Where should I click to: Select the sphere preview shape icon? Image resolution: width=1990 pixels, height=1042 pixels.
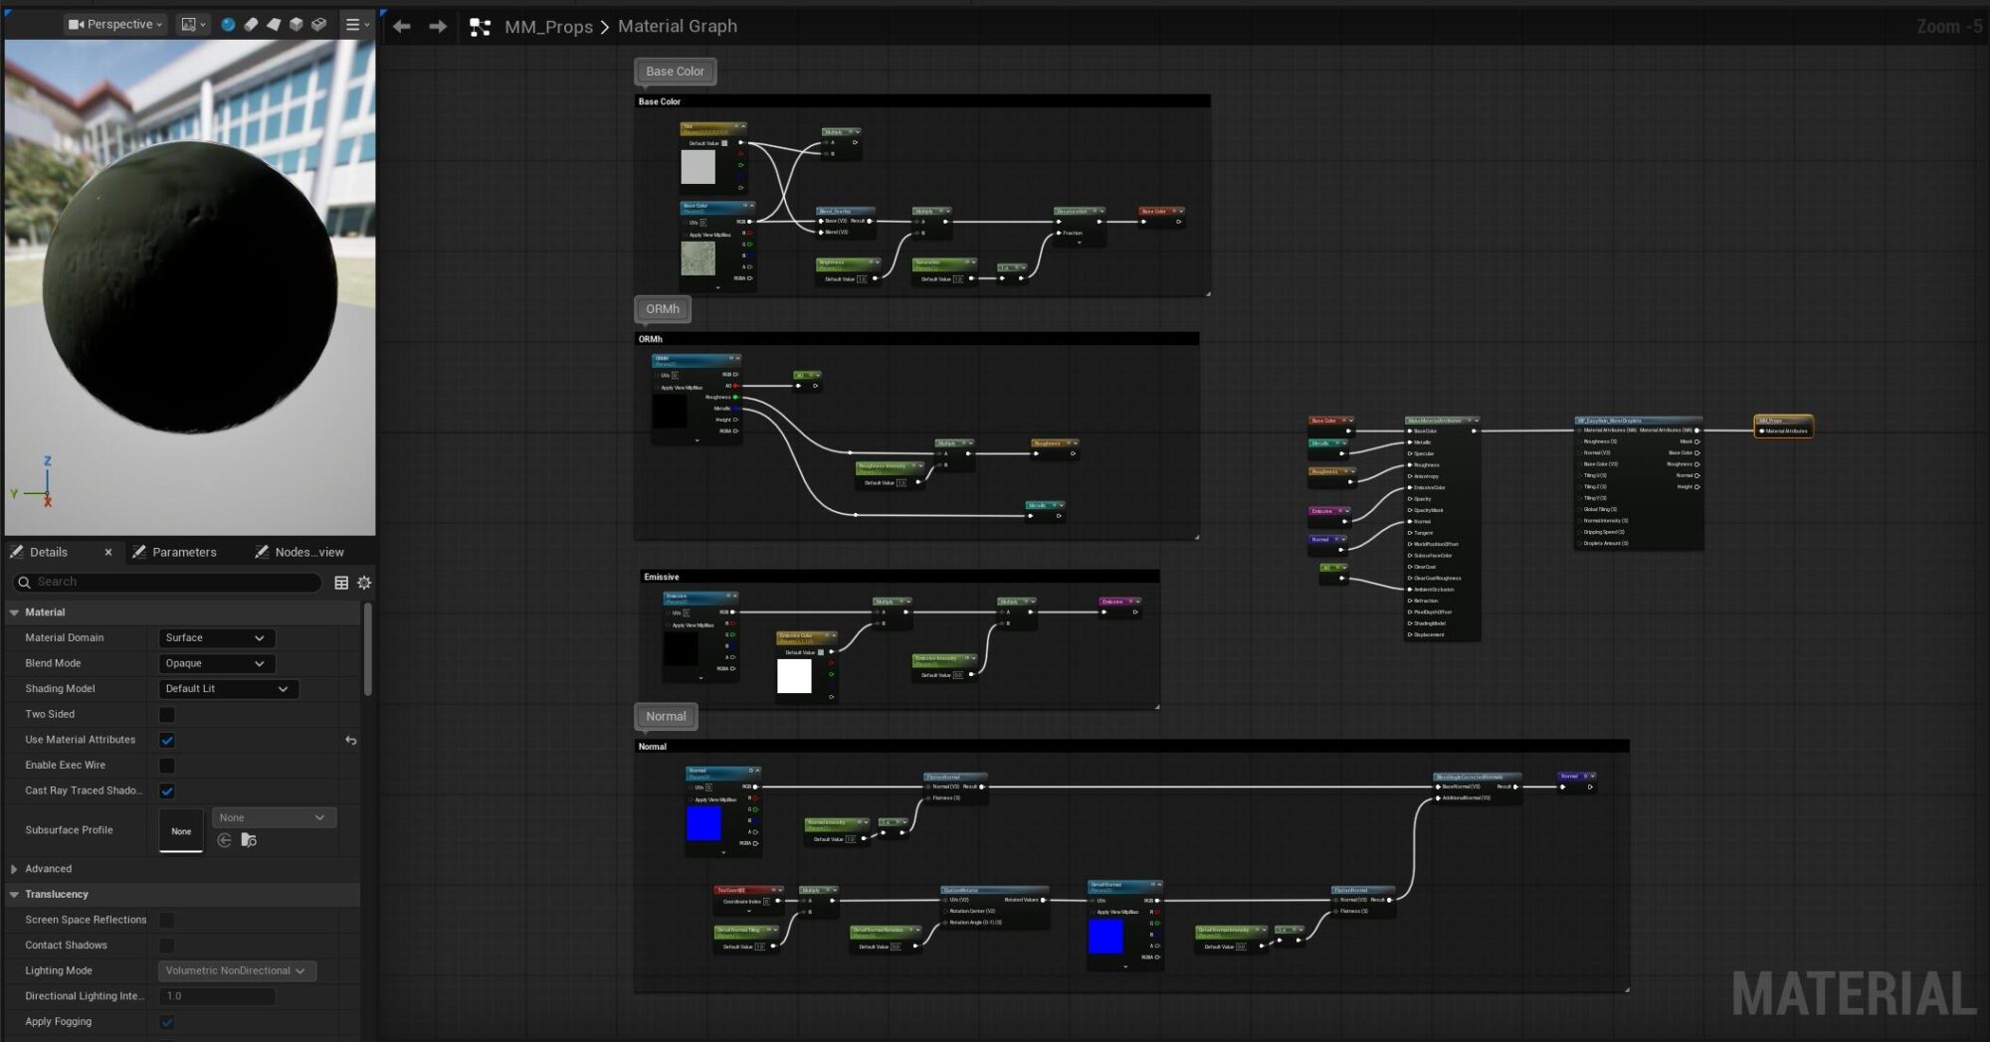[x=228, y=24]
